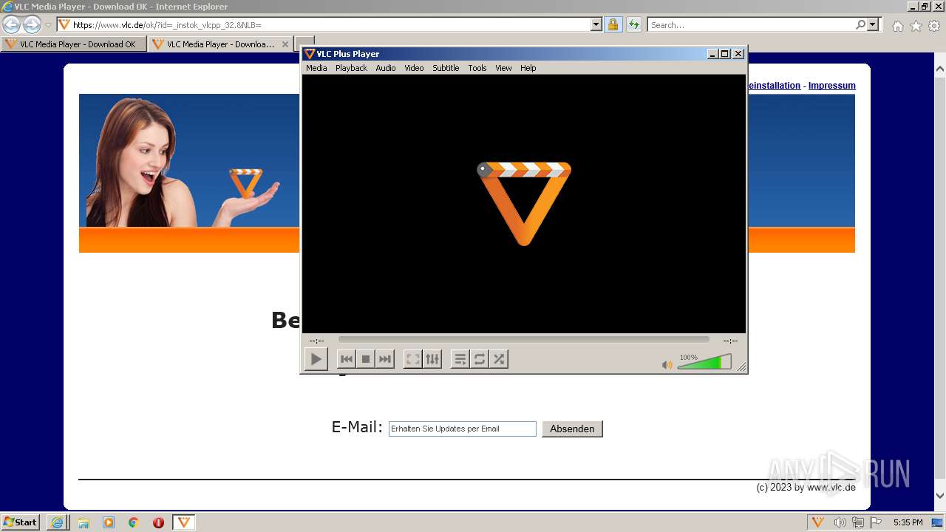Open the Impressum link
Viewport: 946px width, 532px height.
point(831,86)
